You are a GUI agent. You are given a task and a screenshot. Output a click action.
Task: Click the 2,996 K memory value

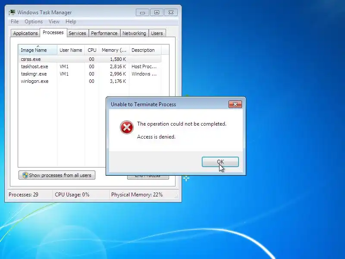tap(118, 74)
